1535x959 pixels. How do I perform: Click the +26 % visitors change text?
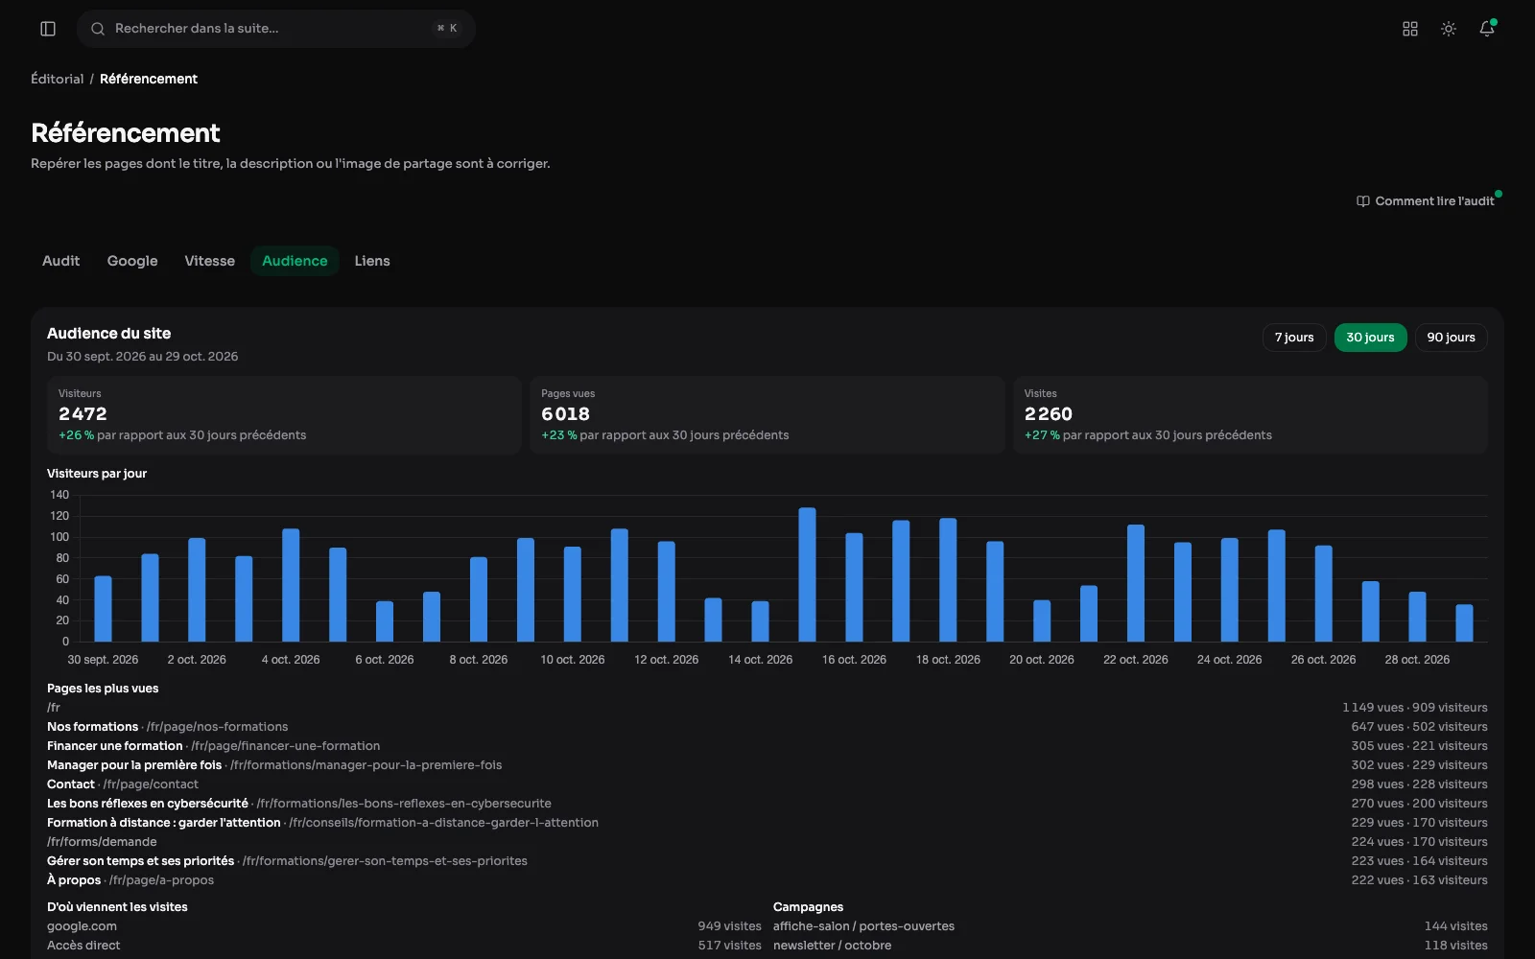[x=77, y=435]
